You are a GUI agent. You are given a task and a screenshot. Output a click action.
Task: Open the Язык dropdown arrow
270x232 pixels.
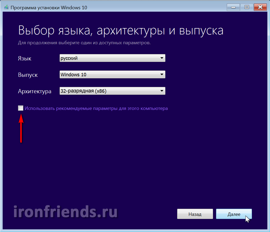tap(162, 58)
